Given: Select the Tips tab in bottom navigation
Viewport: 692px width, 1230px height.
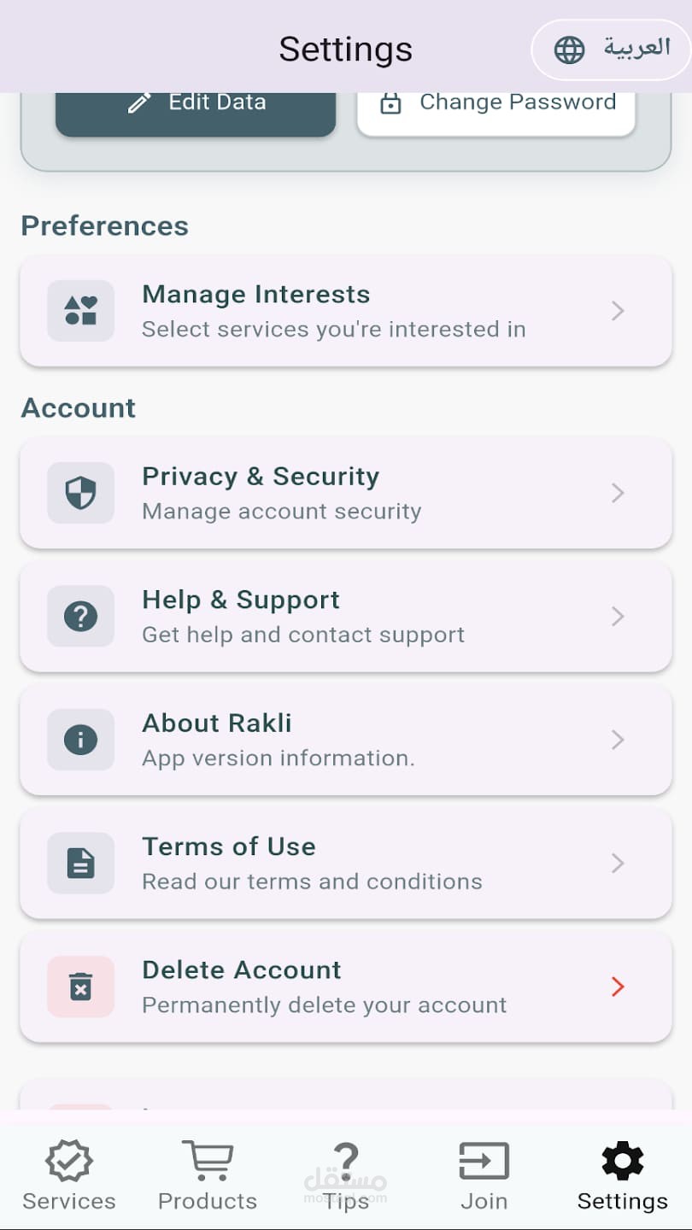Looking at the screenshot, I should 346,1176.
